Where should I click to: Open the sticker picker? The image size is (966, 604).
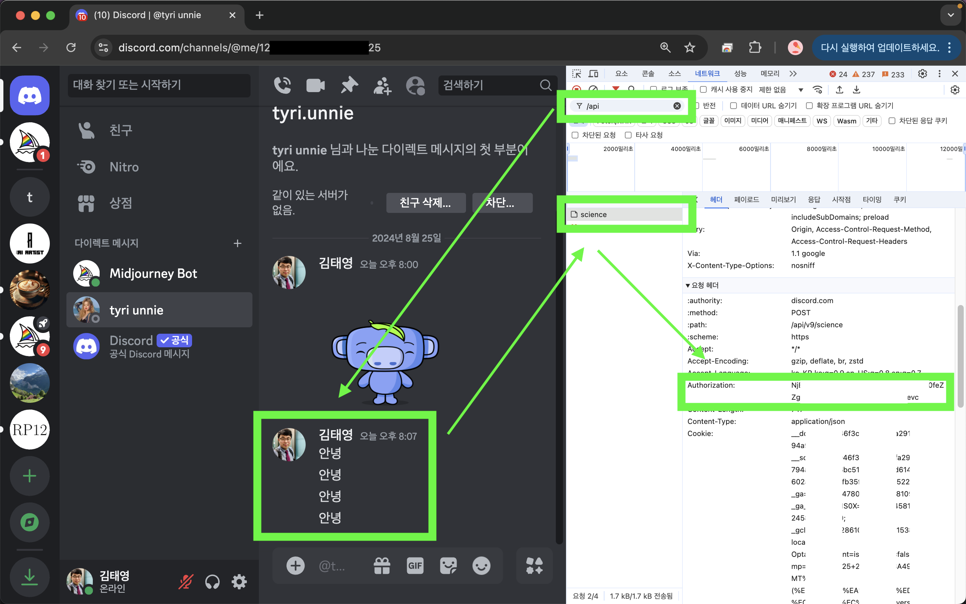[x=448, y=565]
